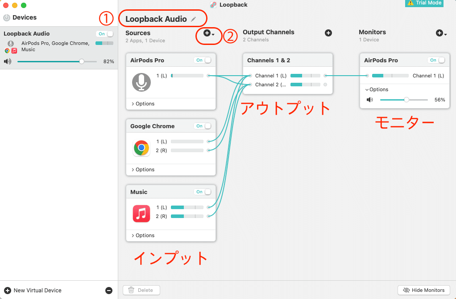Toggle the Music source On switch
This screenshot has width=456, height=299.
pyautogui.click(x=203, y=192)
